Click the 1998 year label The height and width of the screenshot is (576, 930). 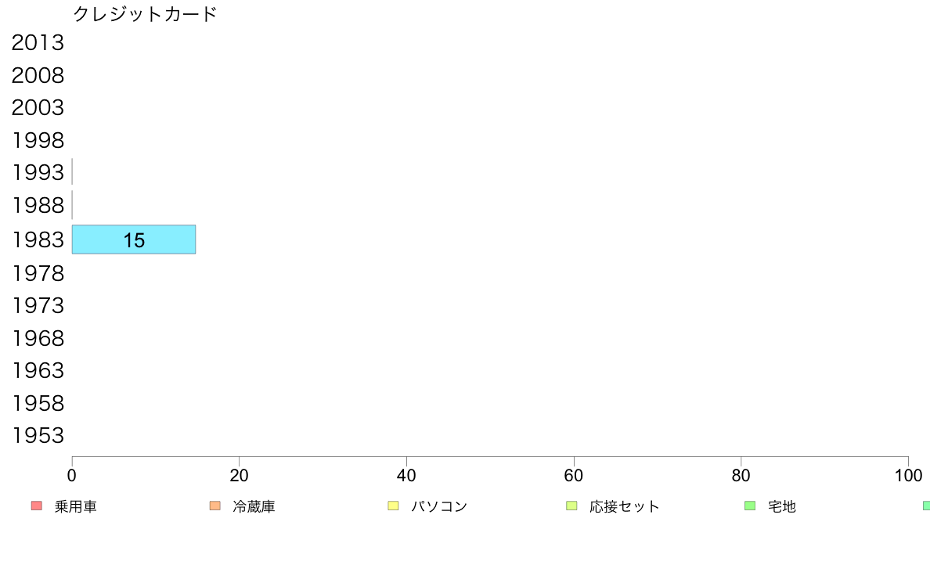point(38,141)
